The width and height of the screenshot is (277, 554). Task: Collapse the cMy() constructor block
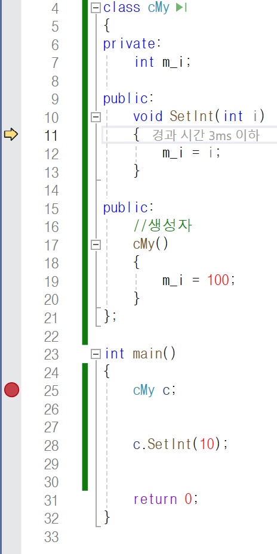click(96, 244)
